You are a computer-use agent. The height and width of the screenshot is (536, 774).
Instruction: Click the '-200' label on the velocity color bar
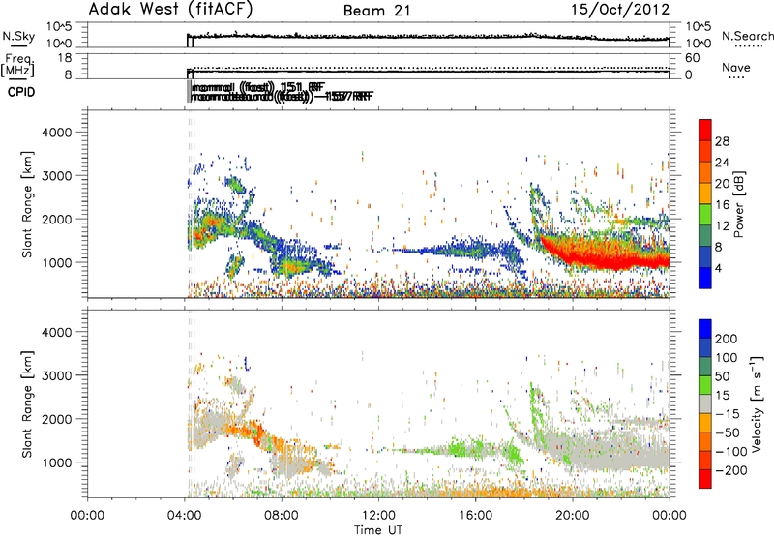tap(731, 470)
